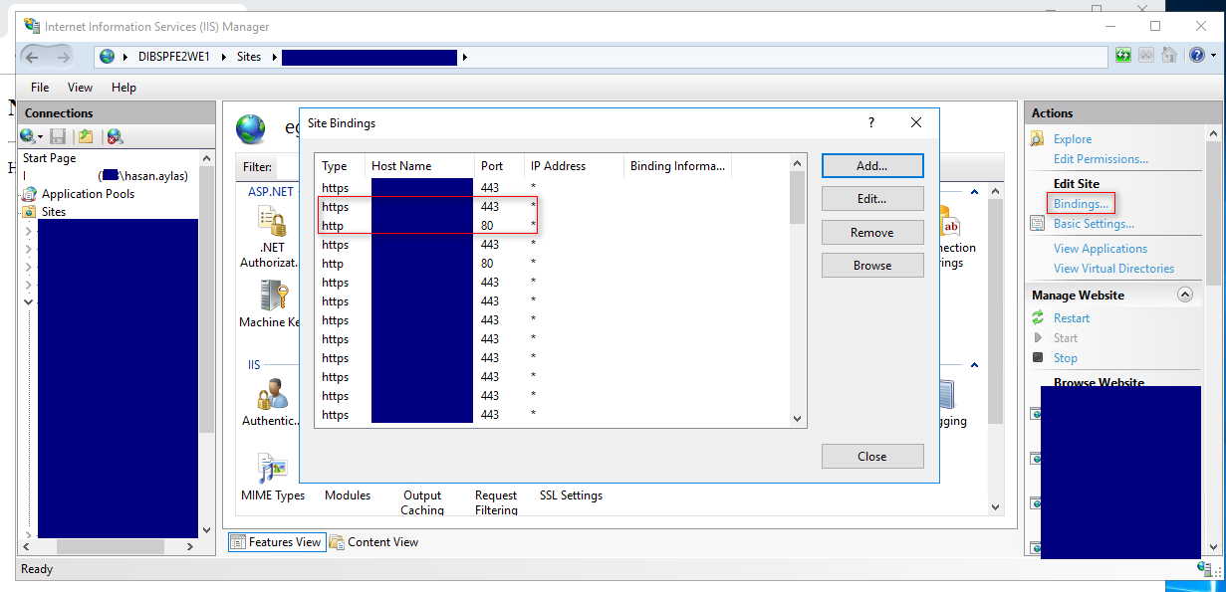Open the Help menu
Screen dimensions: 1226x592
click(x=123, y=88)
